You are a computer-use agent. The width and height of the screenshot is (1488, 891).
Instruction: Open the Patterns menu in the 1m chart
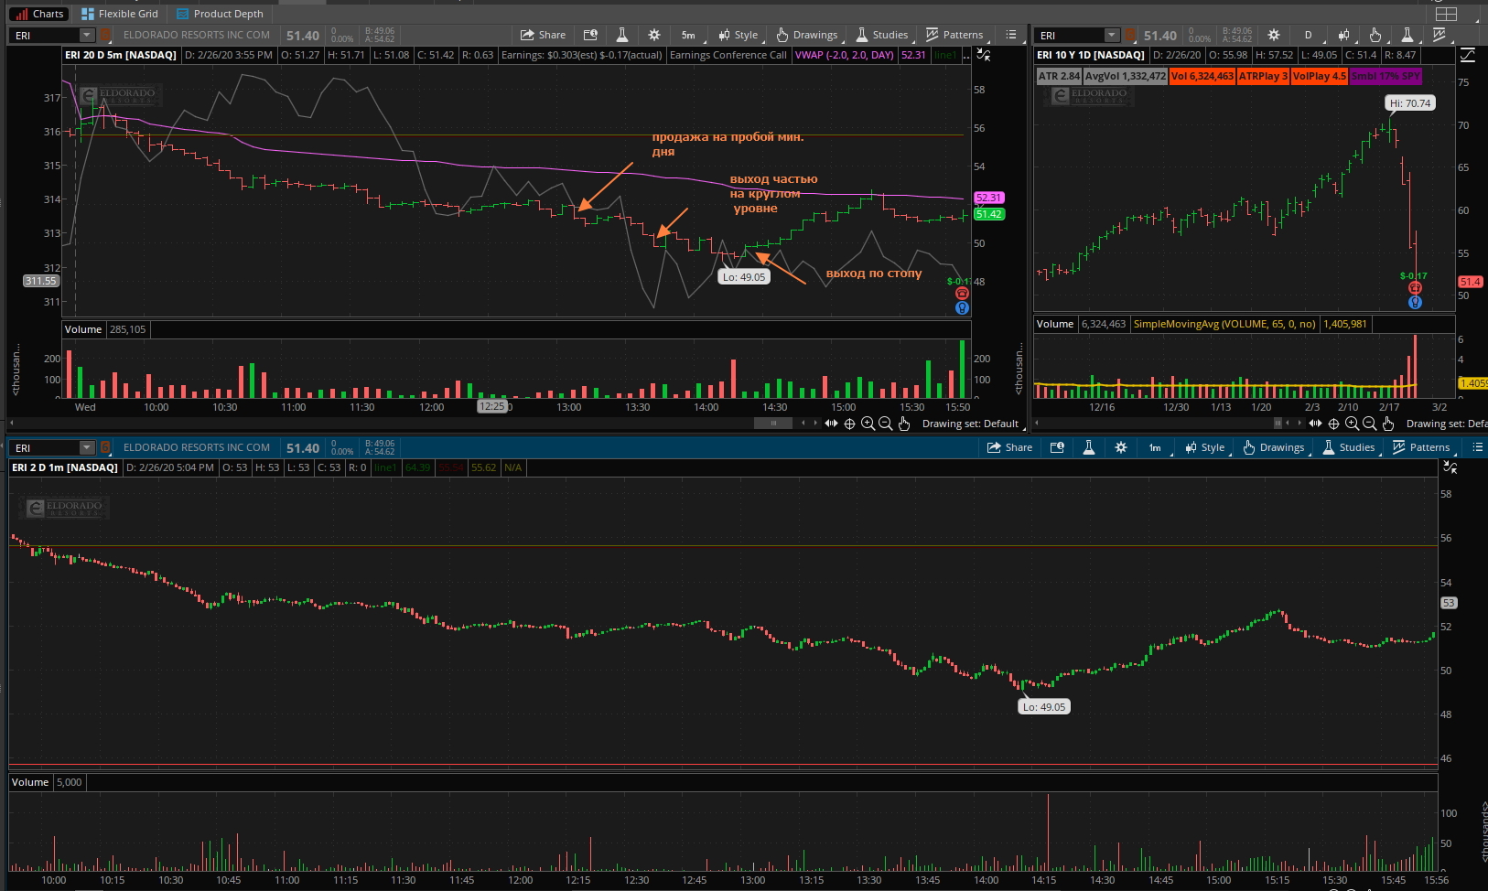pos(1421,447)
